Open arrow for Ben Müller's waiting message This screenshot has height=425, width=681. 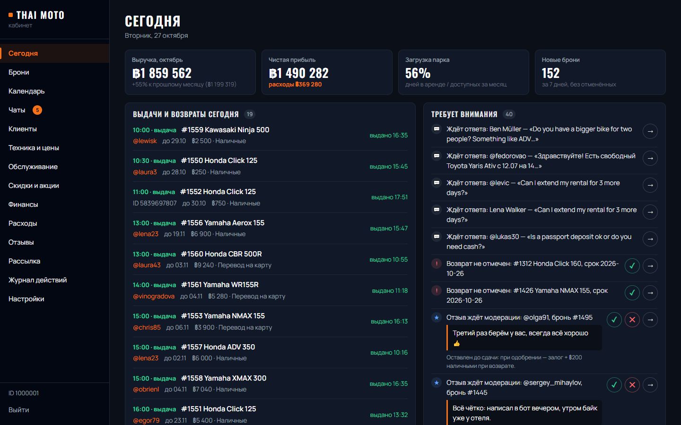(650, 131)
